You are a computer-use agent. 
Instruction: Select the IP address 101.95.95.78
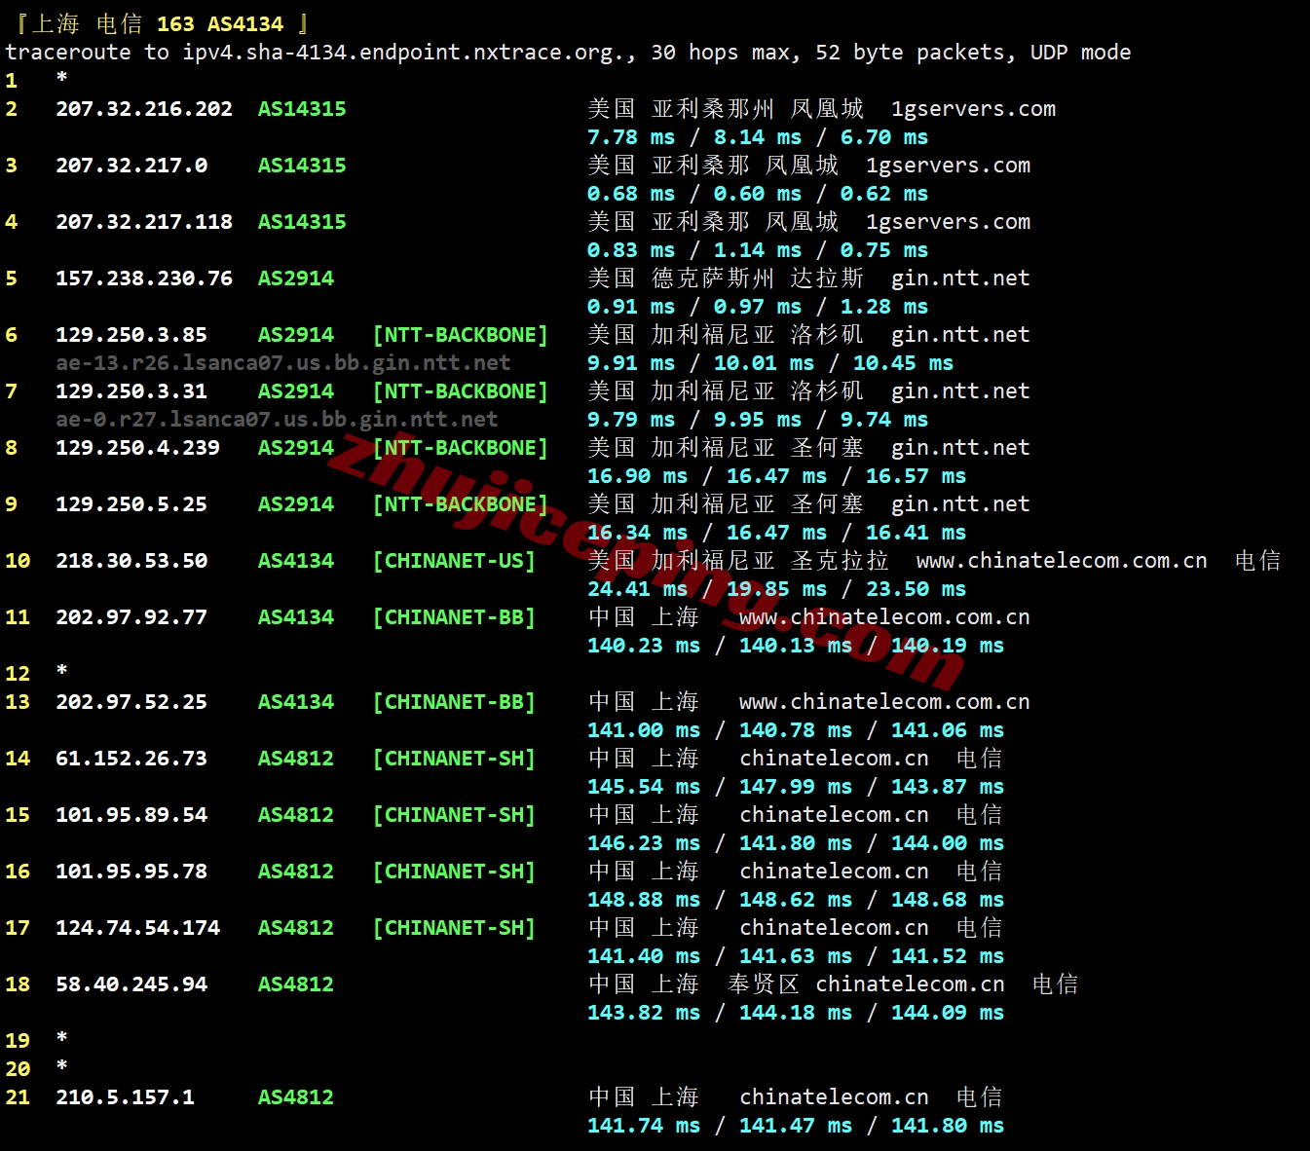[131, 872]
